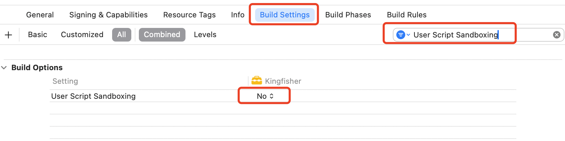This screenshot has height=141, width=565.
Task: Switch to Signing & Capabilities tab
Action: [x=108, y=15]
